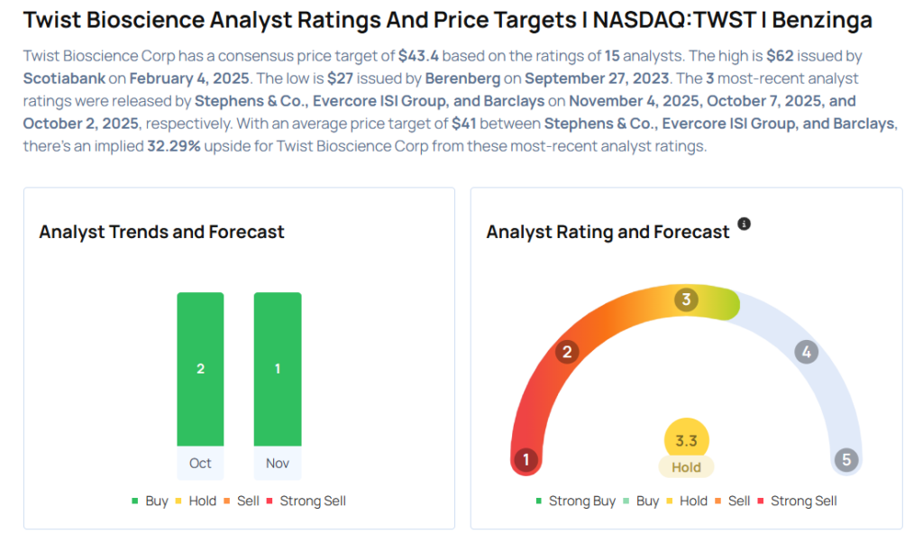Click gauge marker number 3

686,299
